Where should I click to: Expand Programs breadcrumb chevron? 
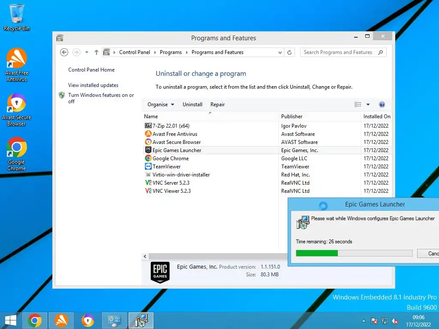click(187, 52)
